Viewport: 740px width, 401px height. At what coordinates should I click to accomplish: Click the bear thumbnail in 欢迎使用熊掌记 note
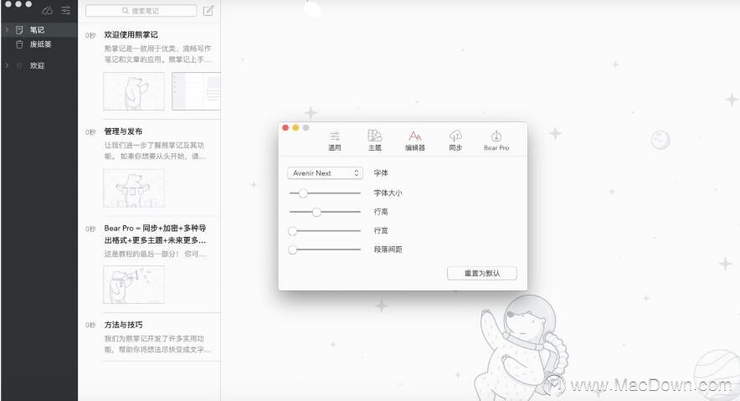click(x=134, y=91)
